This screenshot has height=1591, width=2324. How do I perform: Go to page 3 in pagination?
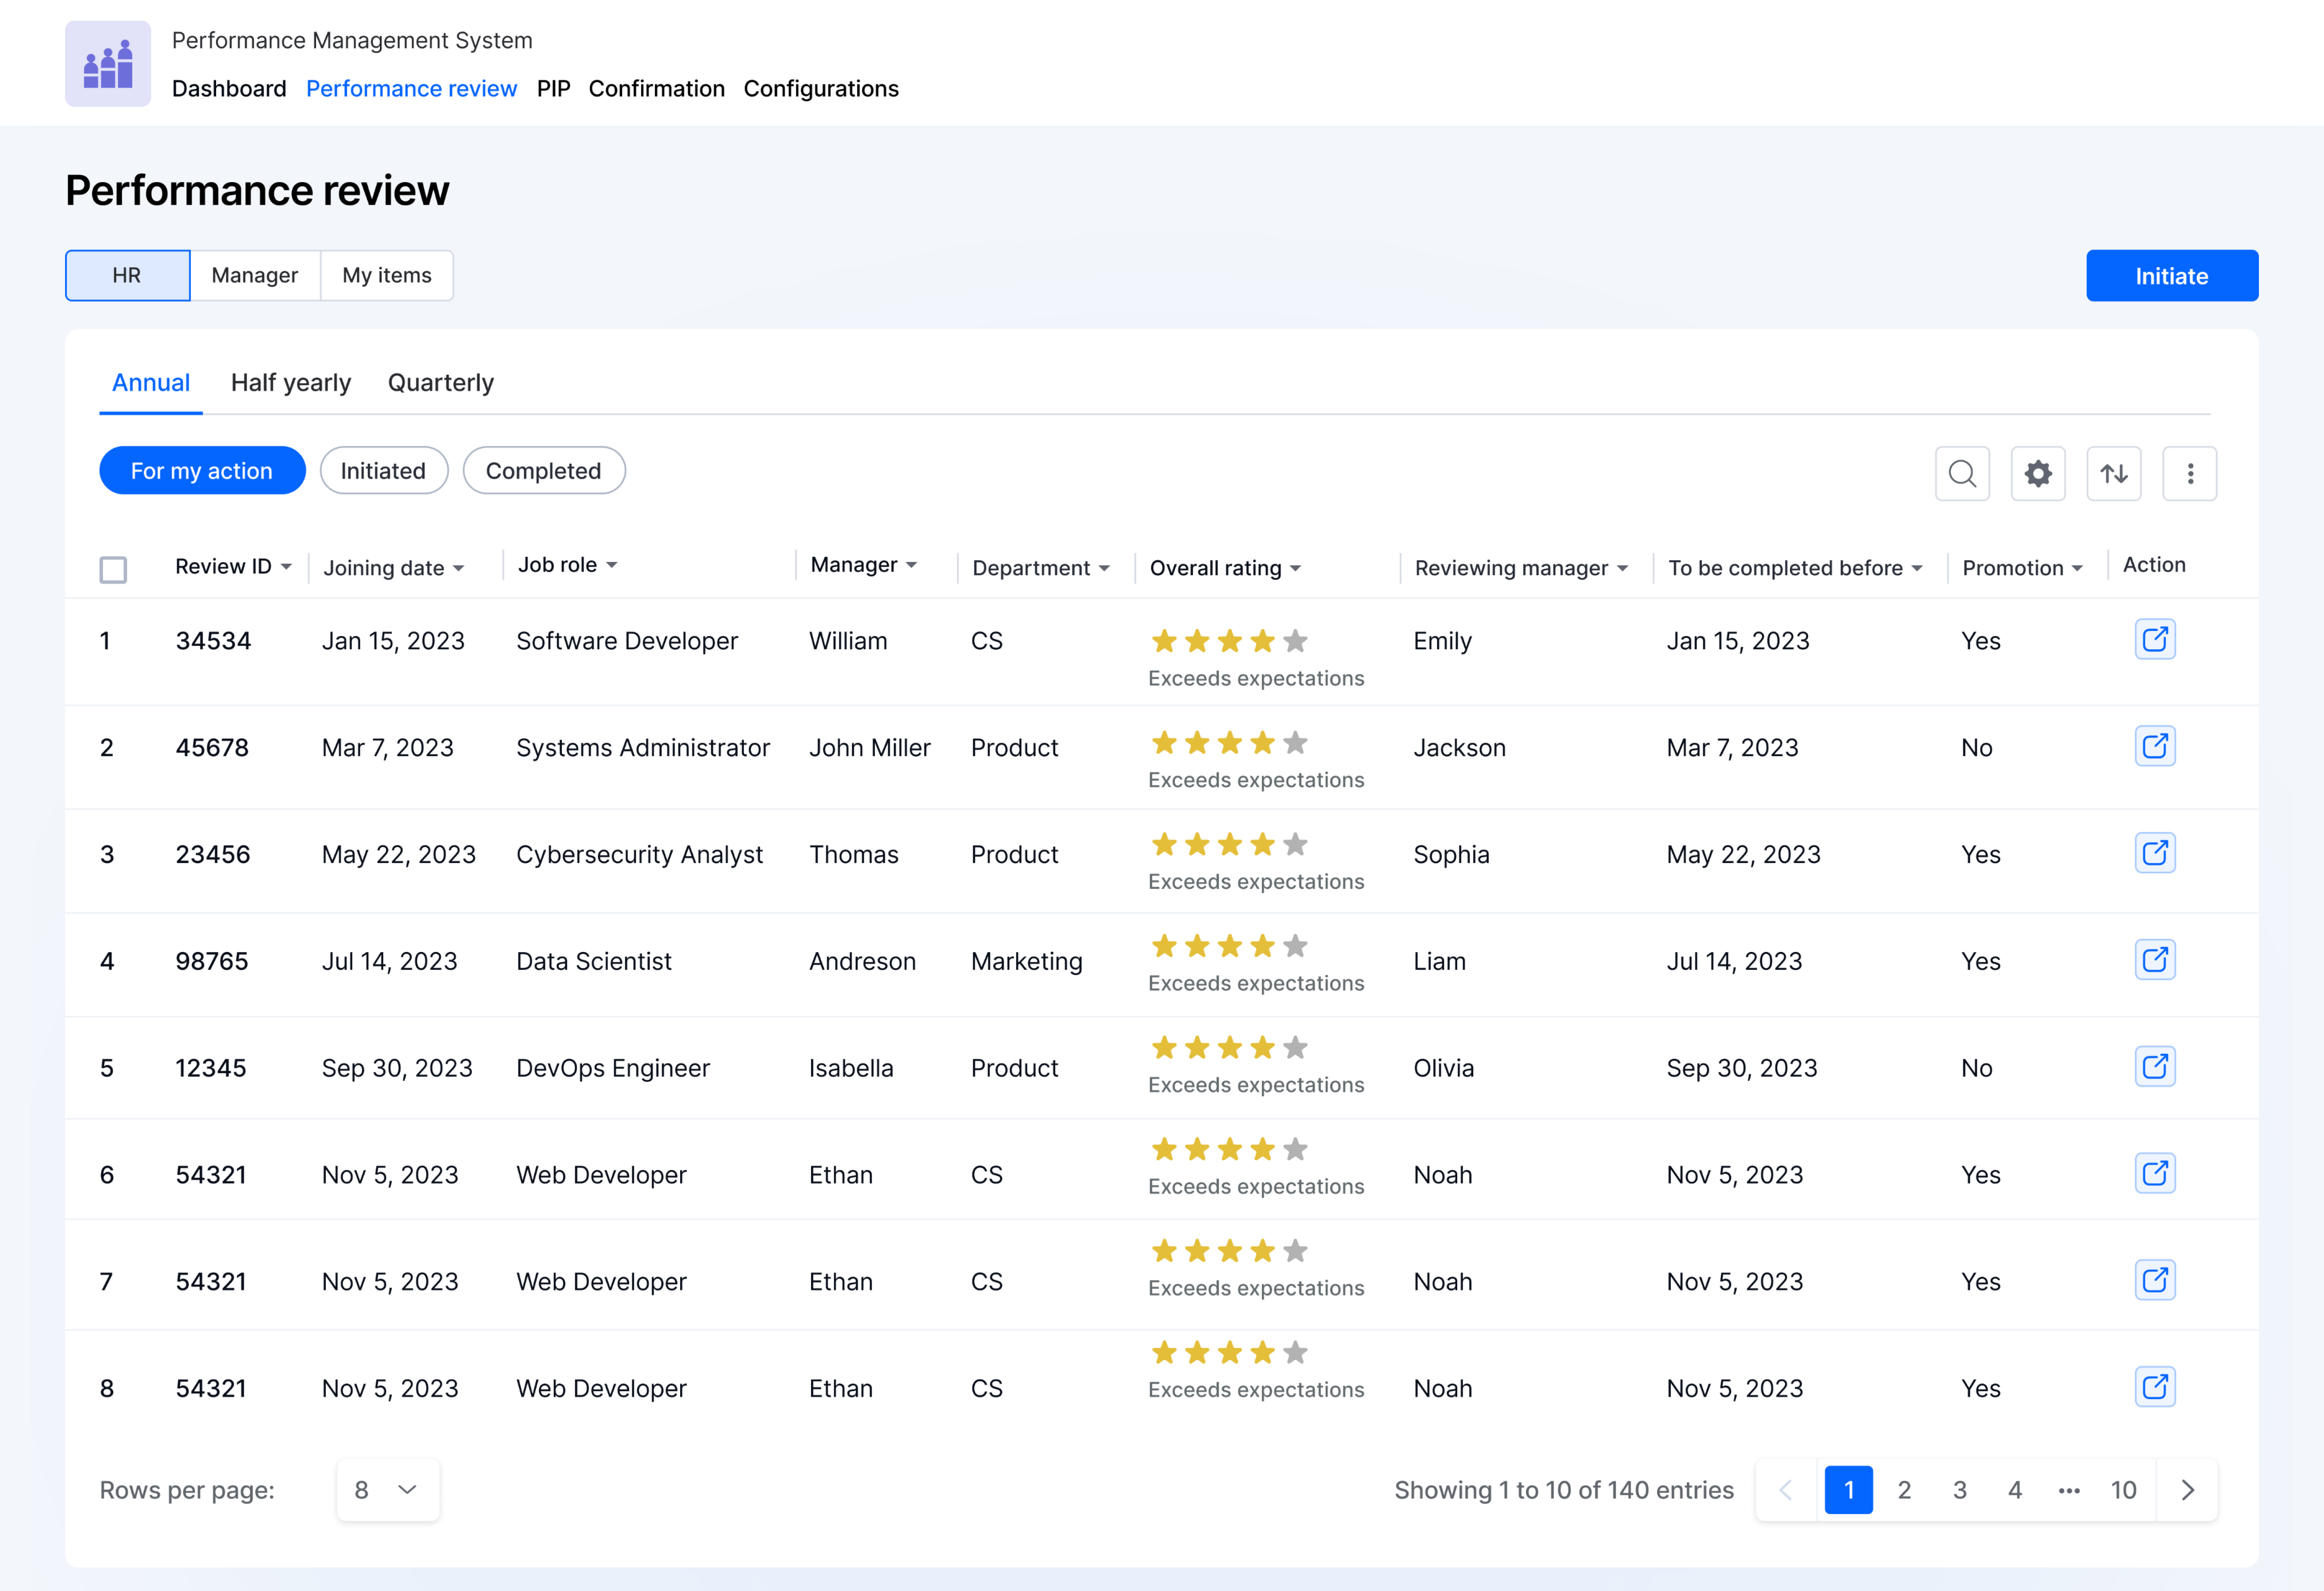pos(1960,1490)
